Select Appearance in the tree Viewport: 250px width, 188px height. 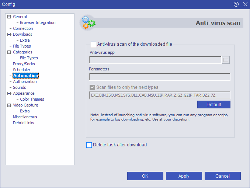coord(24,93)
